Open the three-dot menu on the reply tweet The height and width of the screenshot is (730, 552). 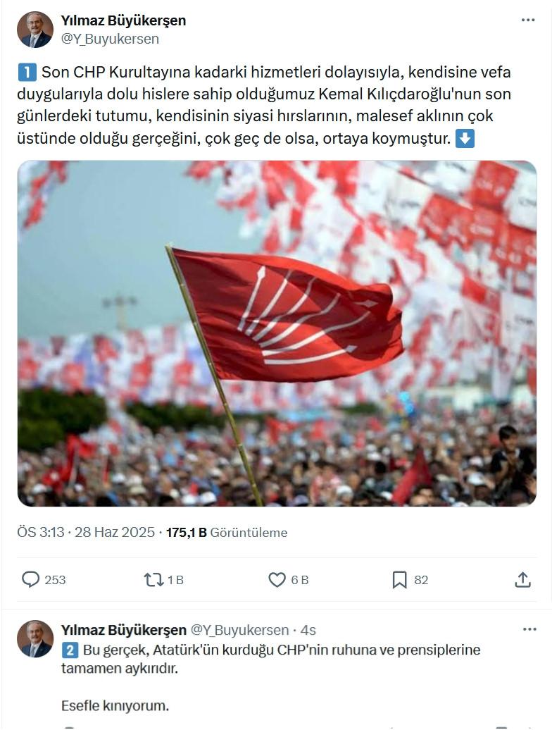click(x=529, y=629)
